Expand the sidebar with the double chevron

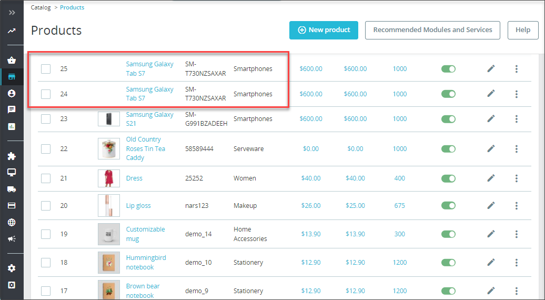[12, 13]
